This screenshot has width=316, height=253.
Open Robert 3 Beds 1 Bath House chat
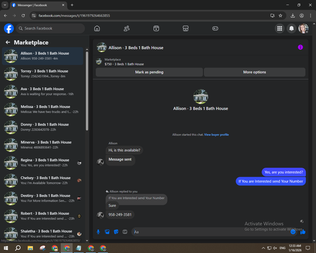pyautogui.click(x=43, y=216)
